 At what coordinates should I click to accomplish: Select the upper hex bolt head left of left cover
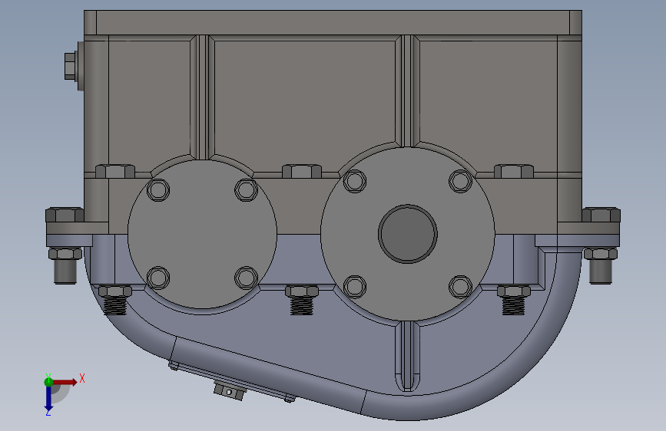(115, 171)
